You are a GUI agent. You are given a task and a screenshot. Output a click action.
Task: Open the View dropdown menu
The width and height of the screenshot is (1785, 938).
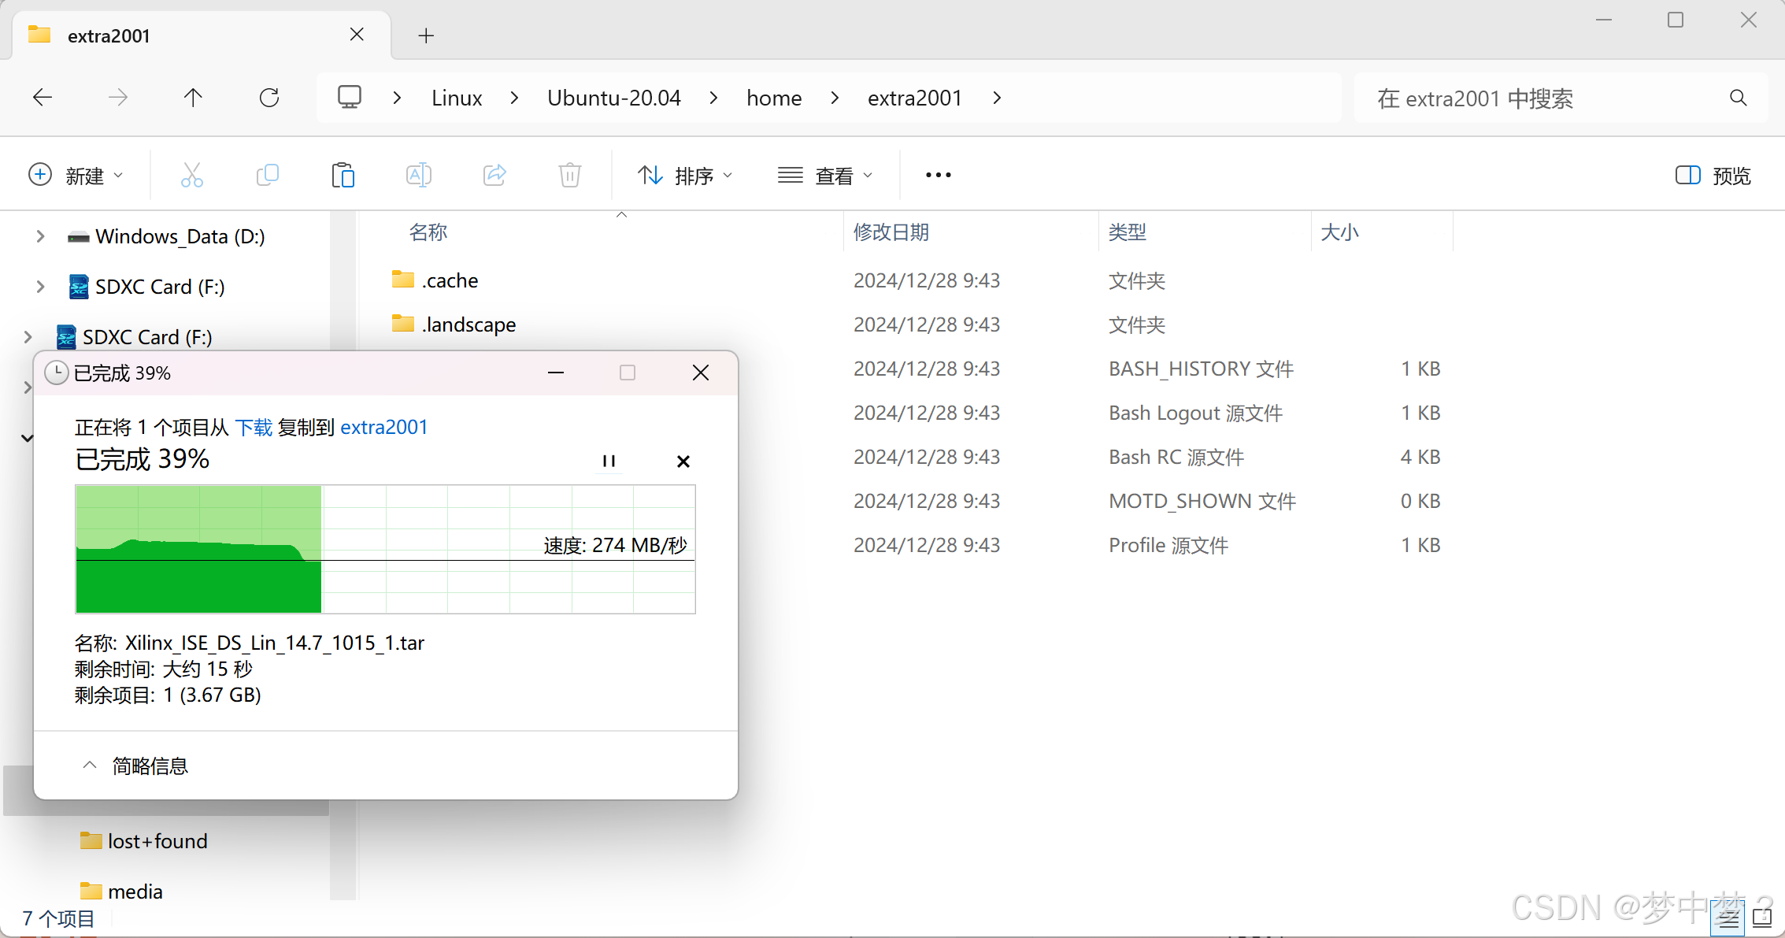click(x=824, y=175)
